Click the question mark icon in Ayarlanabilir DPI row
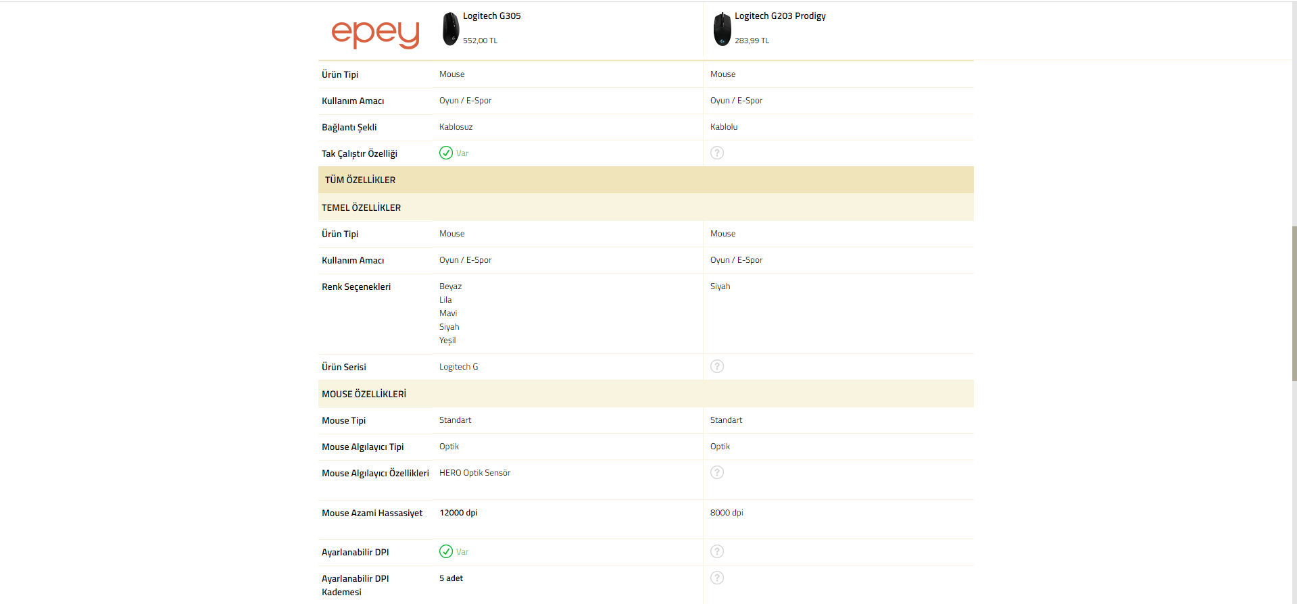The height and width of the screenshot is (604, 1297). pyautogui.click(x=717, y=551)
